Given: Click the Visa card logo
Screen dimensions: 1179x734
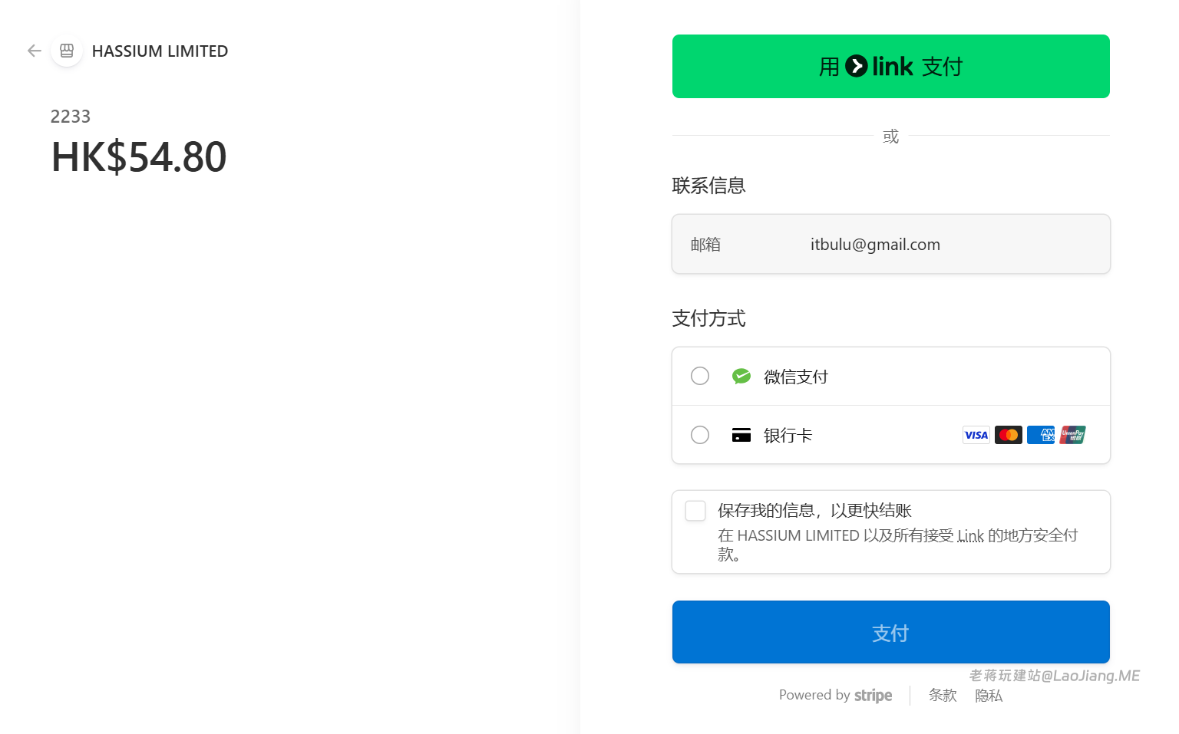Looking at the screenshot, I should click(976, 435).
